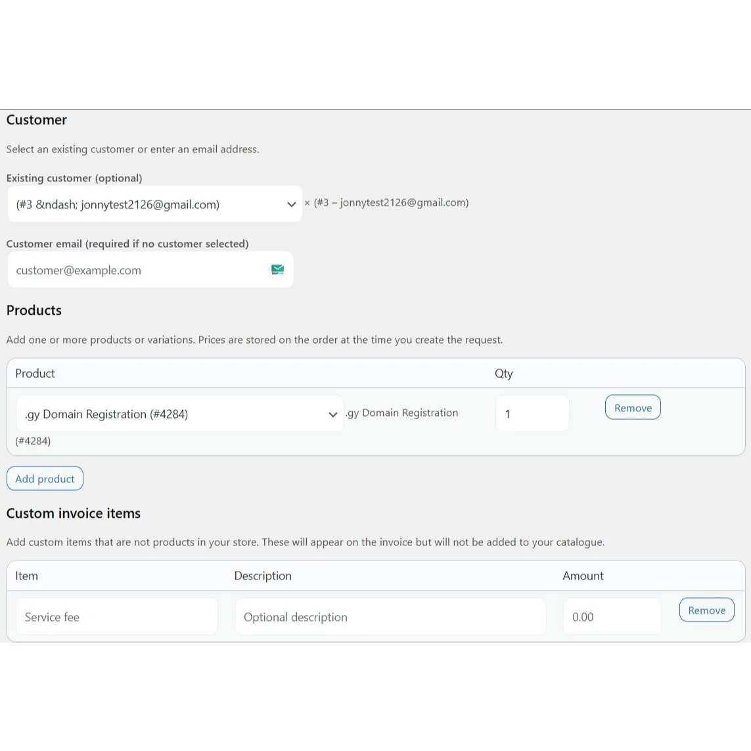Click the green envelope icon in email field
The image size is (751, 751).
(x=277, y=269)
